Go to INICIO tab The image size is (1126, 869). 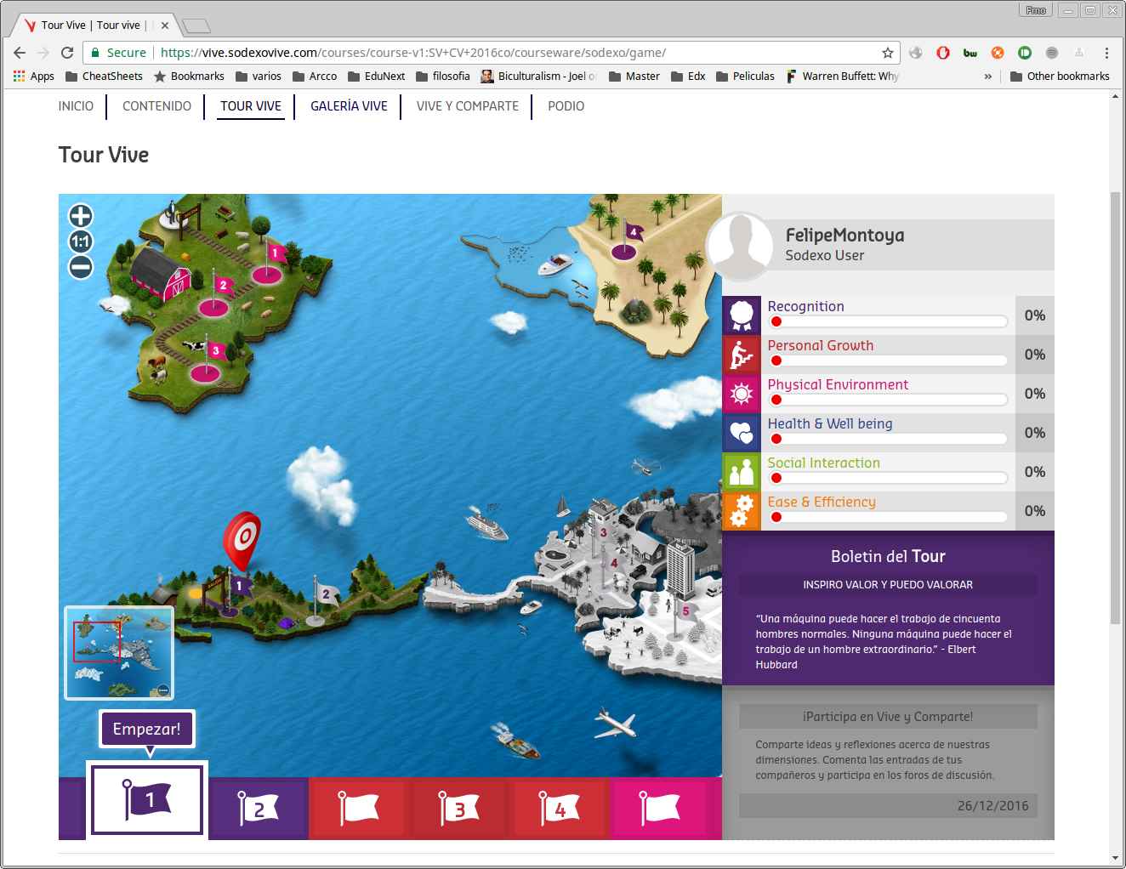click(x=76, y=106)
